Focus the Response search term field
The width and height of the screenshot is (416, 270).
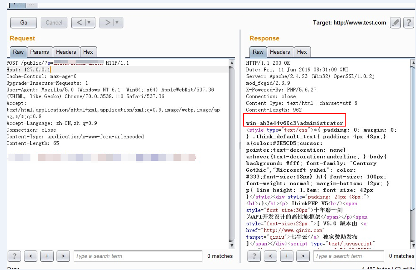pyautogui.click(x=349, y=256)
